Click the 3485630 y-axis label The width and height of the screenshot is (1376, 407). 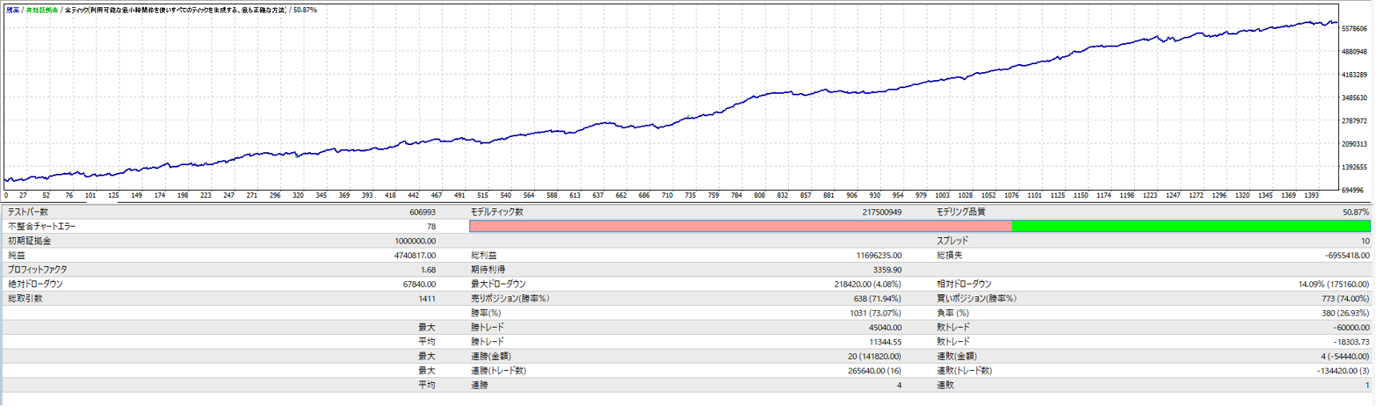pyautogui.click(x=1354, y=98)
